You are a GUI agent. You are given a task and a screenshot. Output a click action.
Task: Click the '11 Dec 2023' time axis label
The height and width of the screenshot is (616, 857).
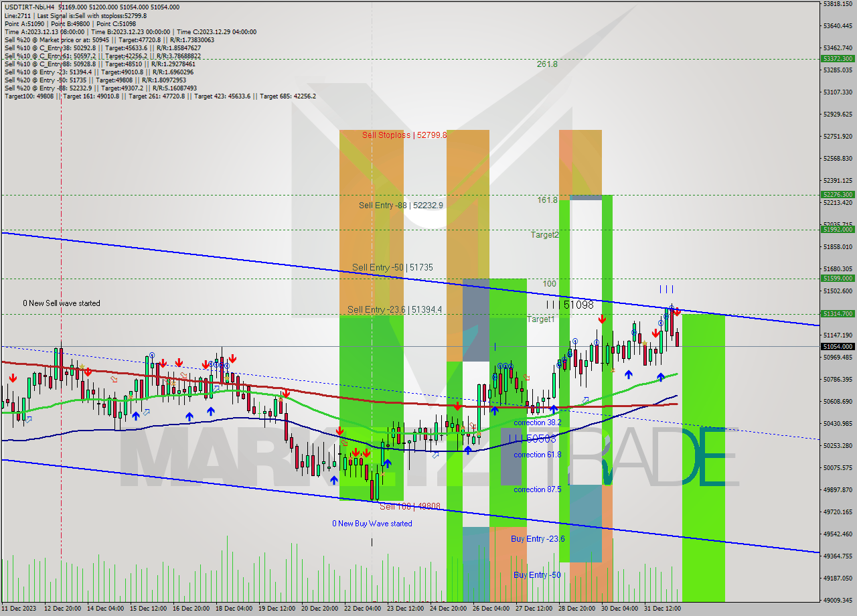click(x=20, y=609)
